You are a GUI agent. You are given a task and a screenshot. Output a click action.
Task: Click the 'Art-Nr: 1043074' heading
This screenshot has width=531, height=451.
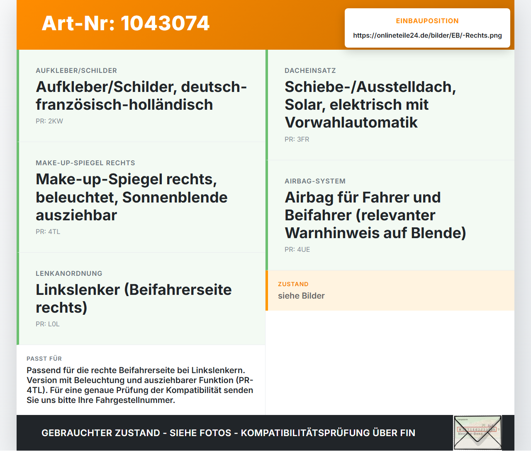[x=126, y=23]
